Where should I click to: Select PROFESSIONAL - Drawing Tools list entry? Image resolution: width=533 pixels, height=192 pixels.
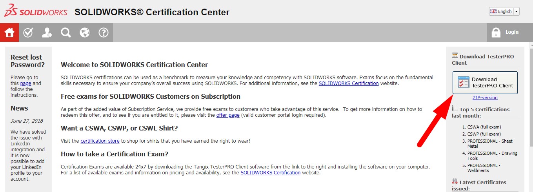[x=492, y=156]
